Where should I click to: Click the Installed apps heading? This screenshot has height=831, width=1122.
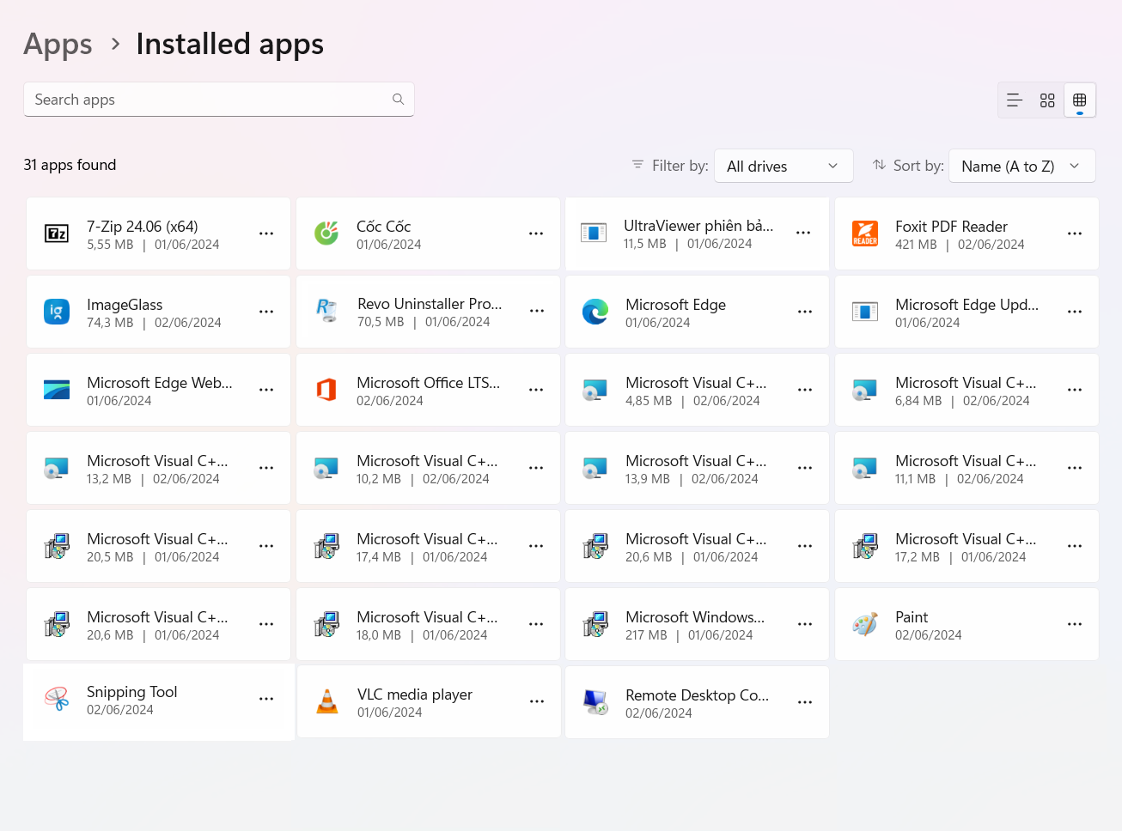(229, 45)
